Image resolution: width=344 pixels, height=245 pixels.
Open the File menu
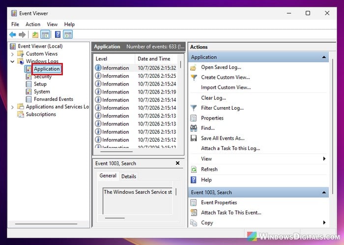click(x=15, y=25)
